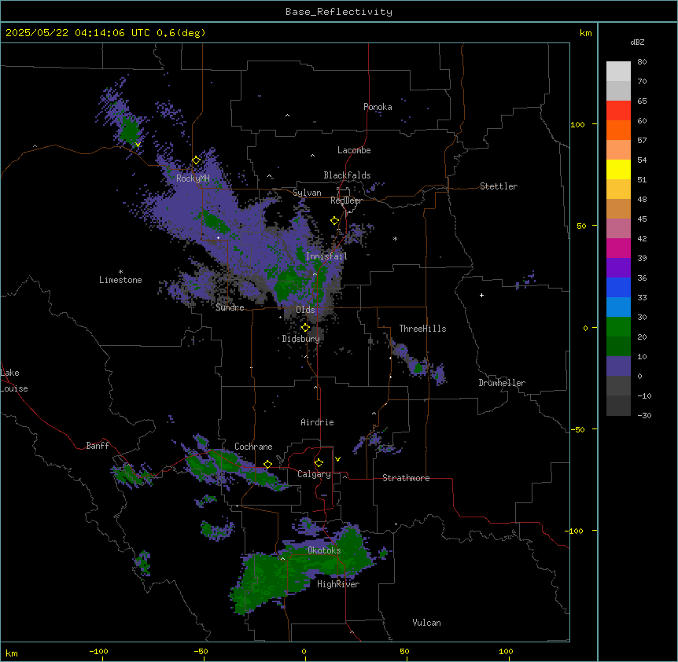Select the dark orange legend swatch below 60
The width and height of the screenshot is (678, 662).
point(618,130)
